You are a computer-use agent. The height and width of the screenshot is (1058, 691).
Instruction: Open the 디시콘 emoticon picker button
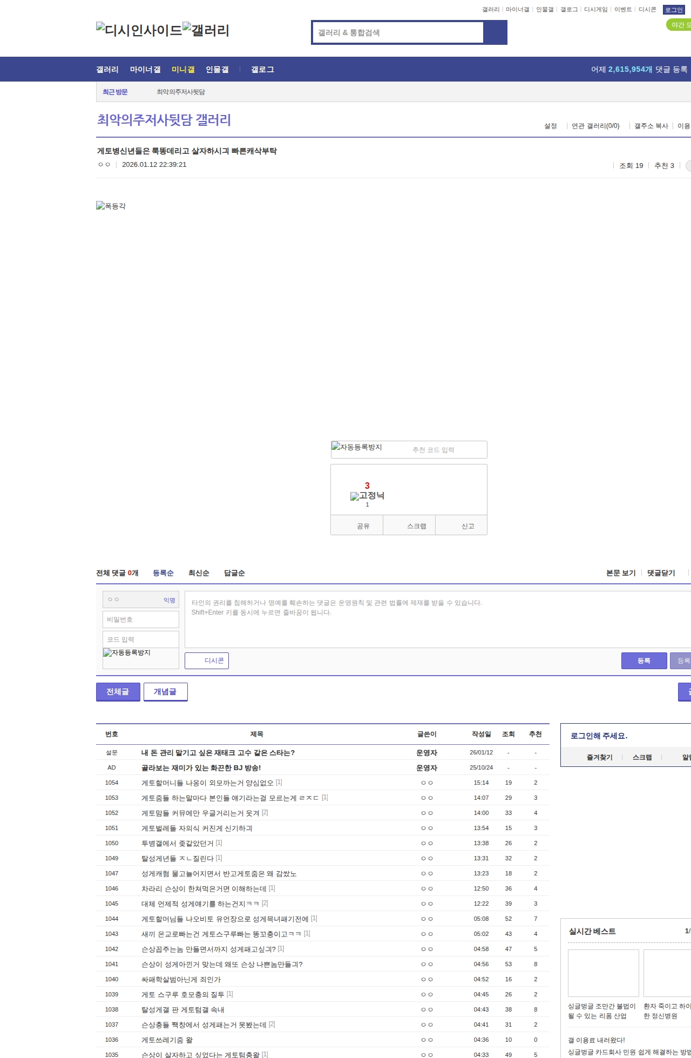(x=207, y=661)
